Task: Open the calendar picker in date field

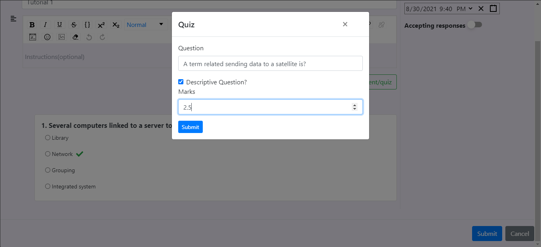Action: point(493,8)
